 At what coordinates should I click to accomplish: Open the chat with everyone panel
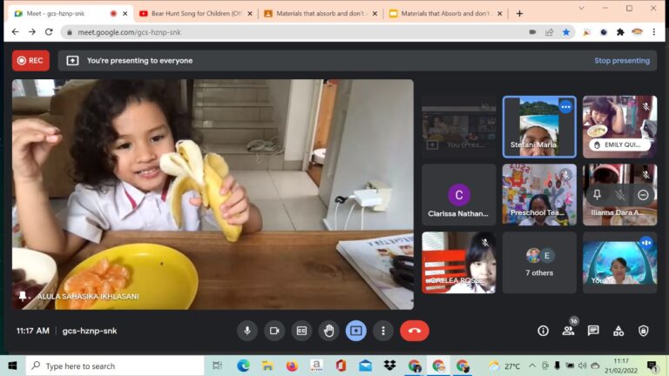(593, 331)
